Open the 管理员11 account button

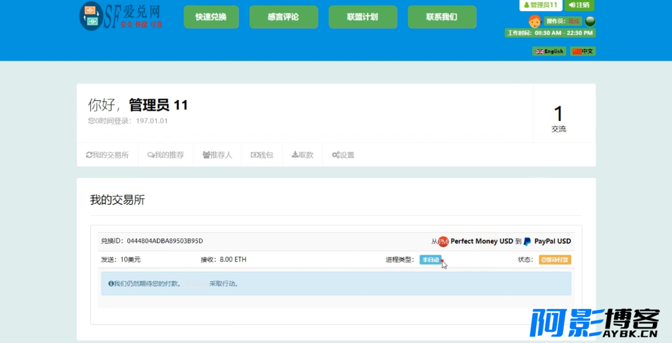[x=540, y=5]
